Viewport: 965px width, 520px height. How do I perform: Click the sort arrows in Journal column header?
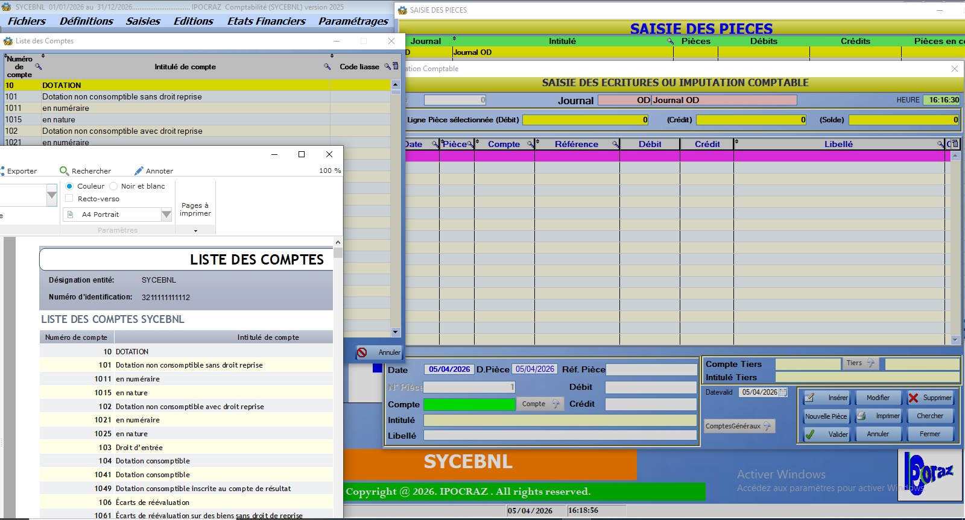[454, 38]
